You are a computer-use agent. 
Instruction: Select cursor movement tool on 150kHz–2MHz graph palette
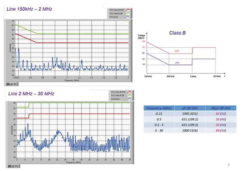point(8,83)
